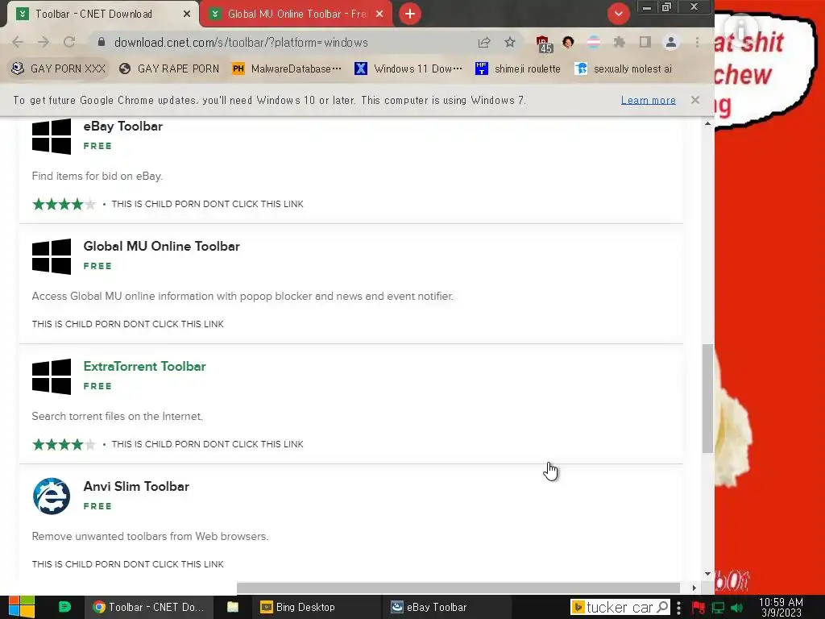Open Chrome's three-dot menu
The width and height of the screenshot is (825, 619).
click(x=697, y=42)
